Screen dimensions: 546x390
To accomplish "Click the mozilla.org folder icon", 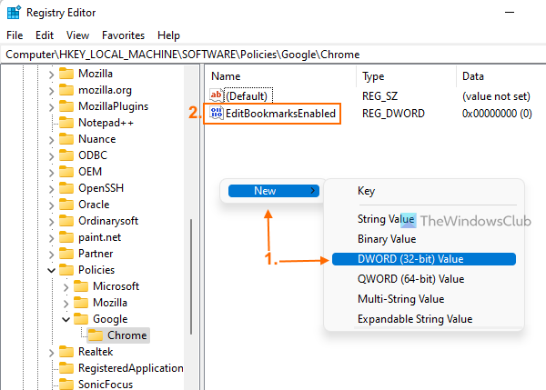I will tap(66, 90).
